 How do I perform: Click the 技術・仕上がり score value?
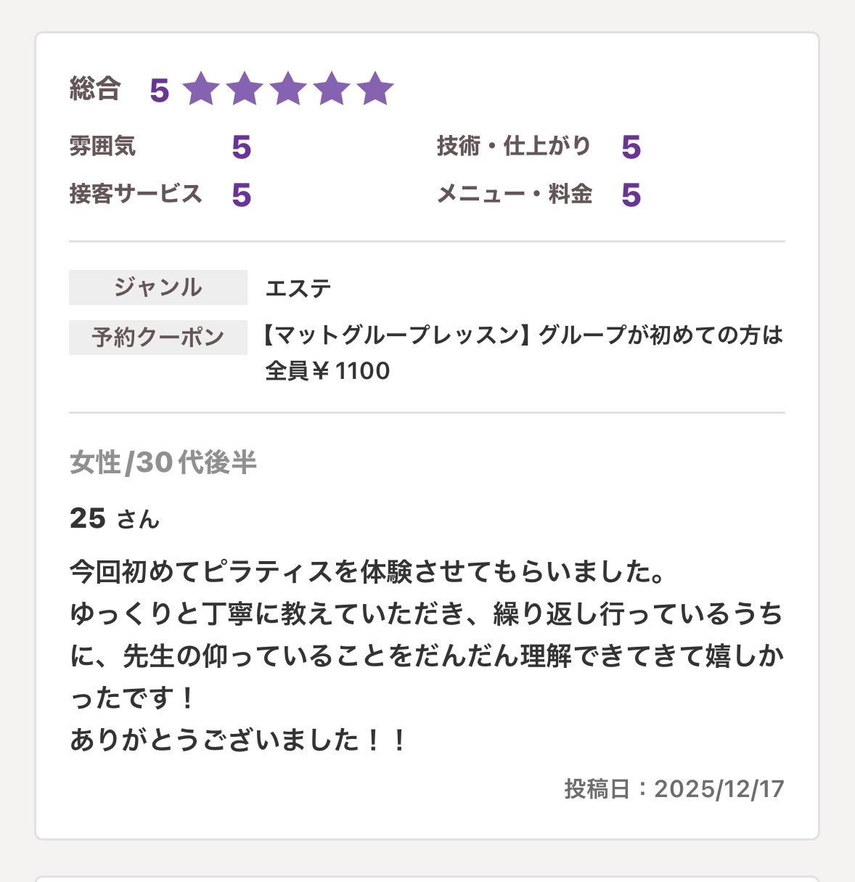click(x=631, y=147)
